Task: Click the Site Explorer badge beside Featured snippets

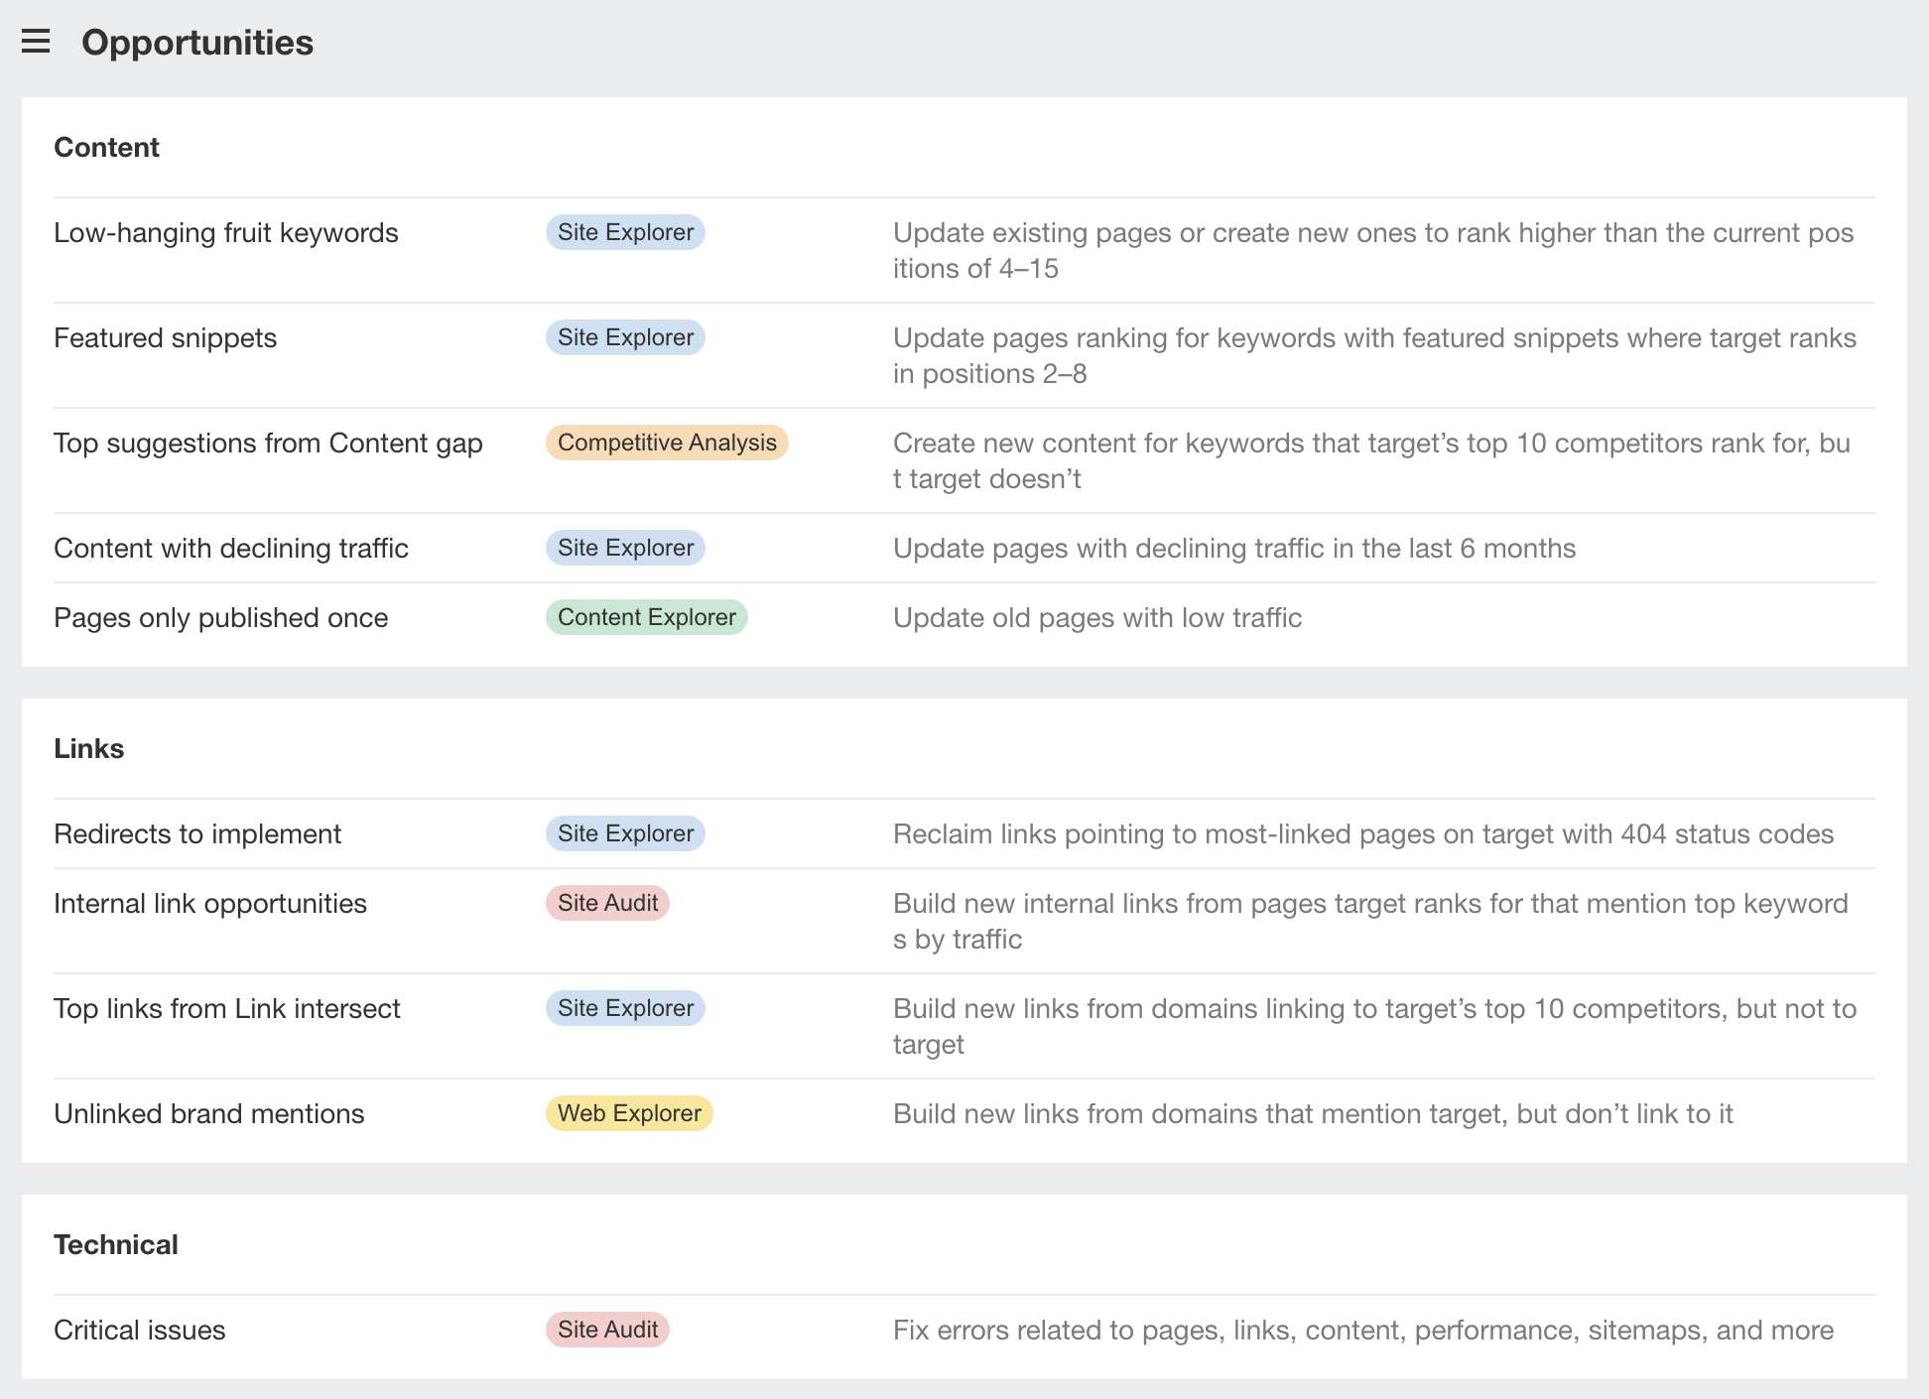Action: pyautogui.click(x=624, y=337)
